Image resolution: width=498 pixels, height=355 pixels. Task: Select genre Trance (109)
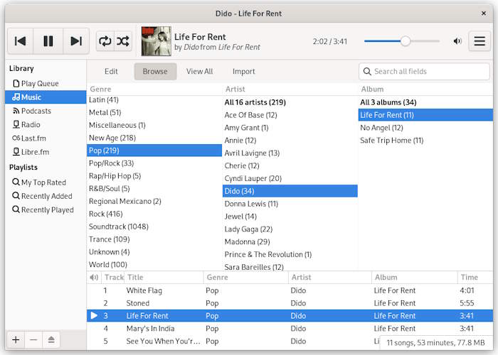point(154,239)
